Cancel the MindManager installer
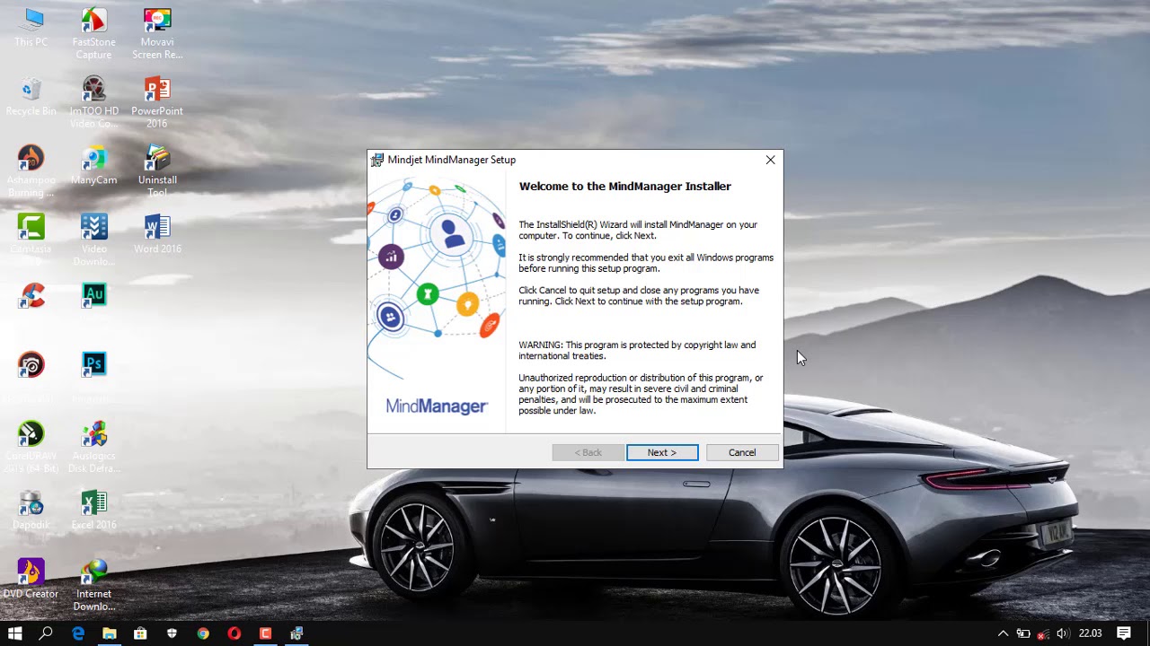1150x646 pixels. tap(742, 452)
